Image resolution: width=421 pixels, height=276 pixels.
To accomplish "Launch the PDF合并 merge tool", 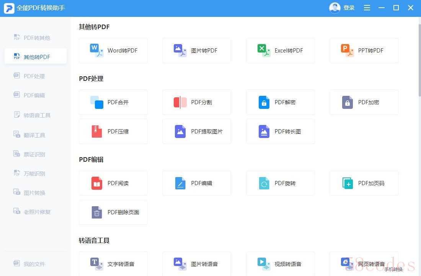I will coord(113,102).
